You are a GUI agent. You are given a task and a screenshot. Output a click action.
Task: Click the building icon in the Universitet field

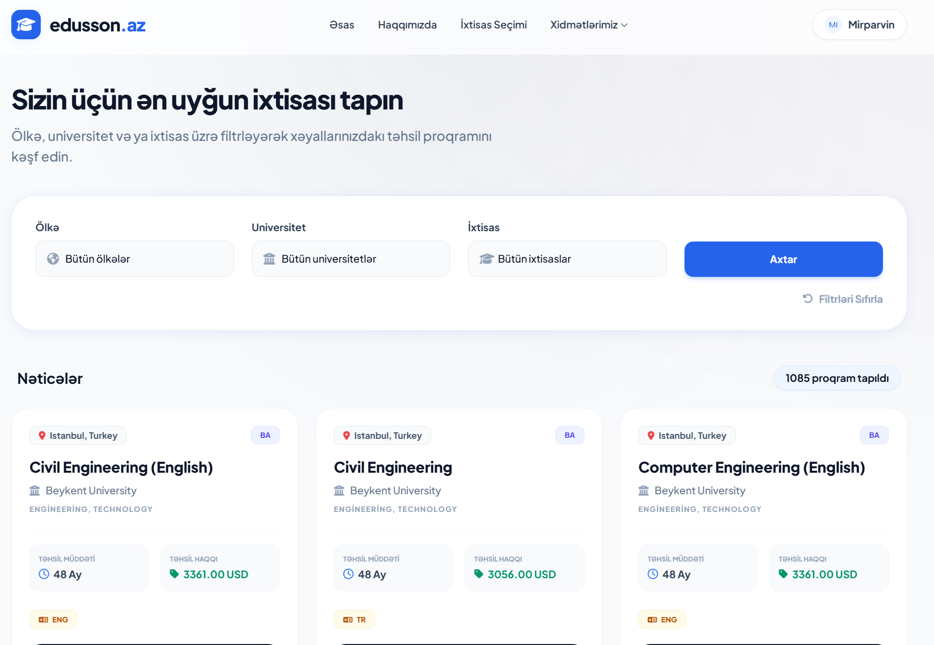[269, 259]
